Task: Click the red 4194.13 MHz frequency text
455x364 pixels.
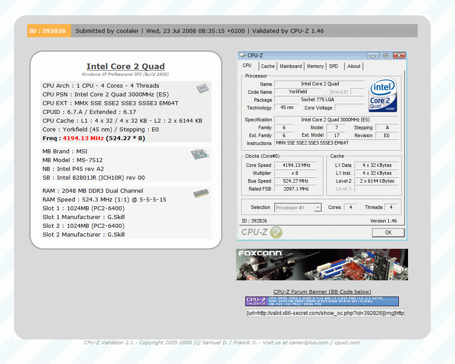Action: (x=83, y=138)
